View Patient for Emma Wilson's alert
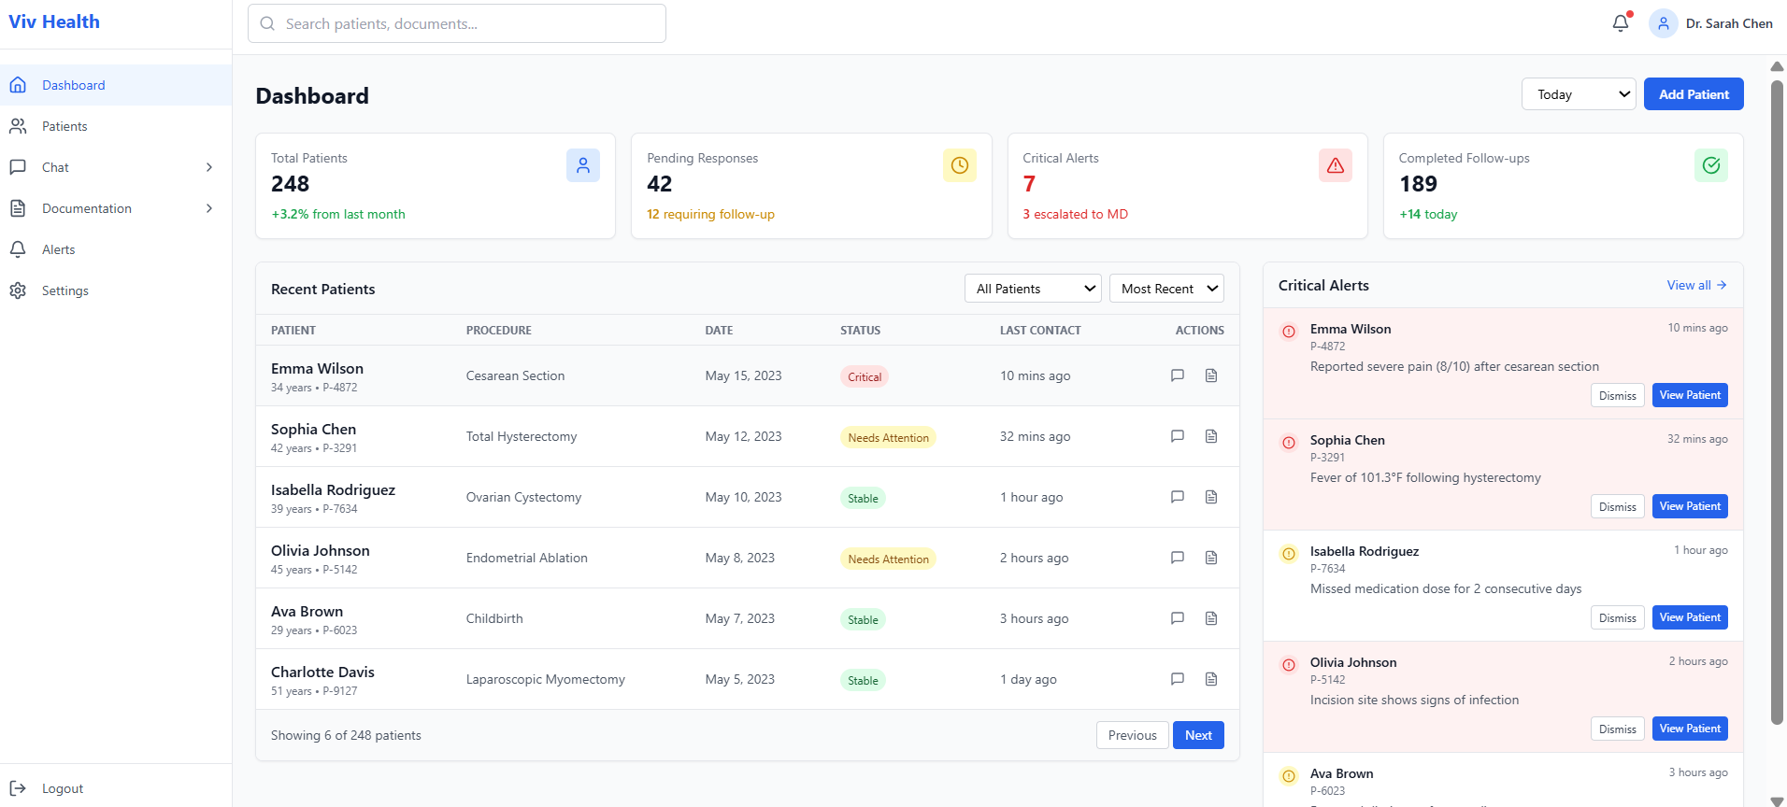Viewport: 1787px width, 807px height. 1690,395
